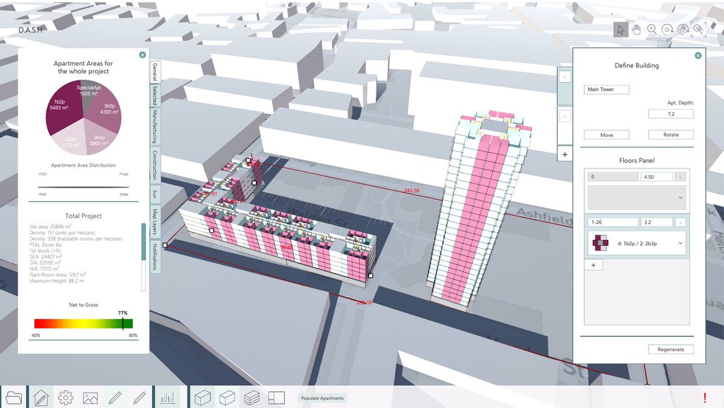Screen dimensions: 724x408
Task: Open the Notifications side tab
Action: click(x=154, y=257)
